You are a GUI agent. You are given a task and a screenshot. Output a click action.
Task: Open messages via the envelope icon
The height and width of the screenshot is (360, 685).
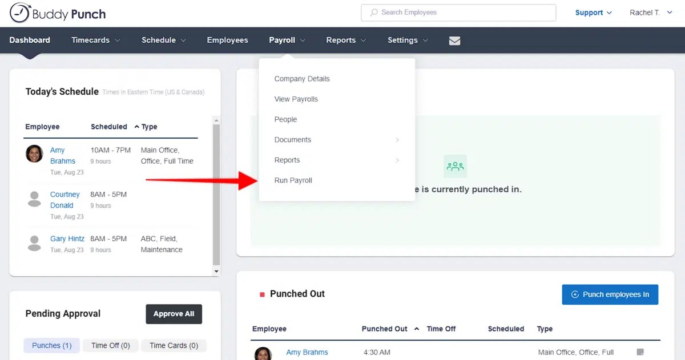pyautogui.click(x=454, y=40)
